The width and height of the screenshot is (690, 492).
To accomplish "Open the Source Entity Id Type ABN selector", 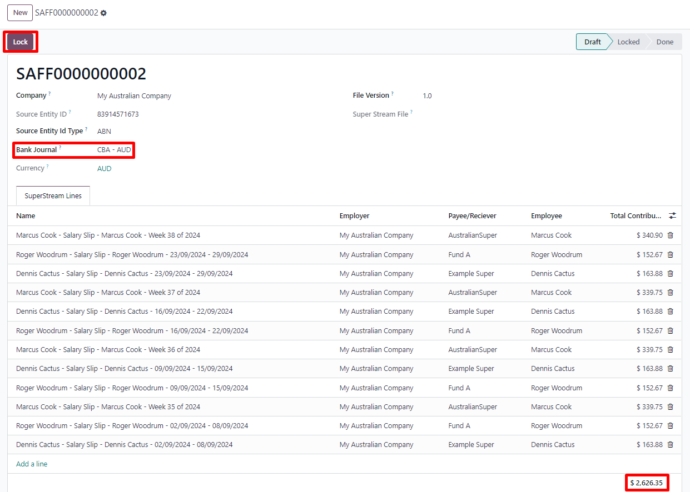I will coord(104,132).
